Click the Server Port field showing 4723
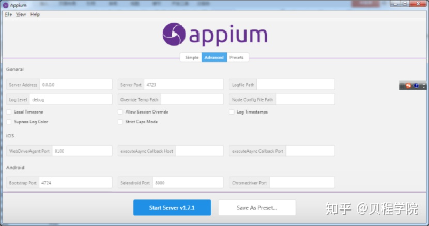Image resolution: width=429 pixels, height=226 pixels. (x=183, y=85)
